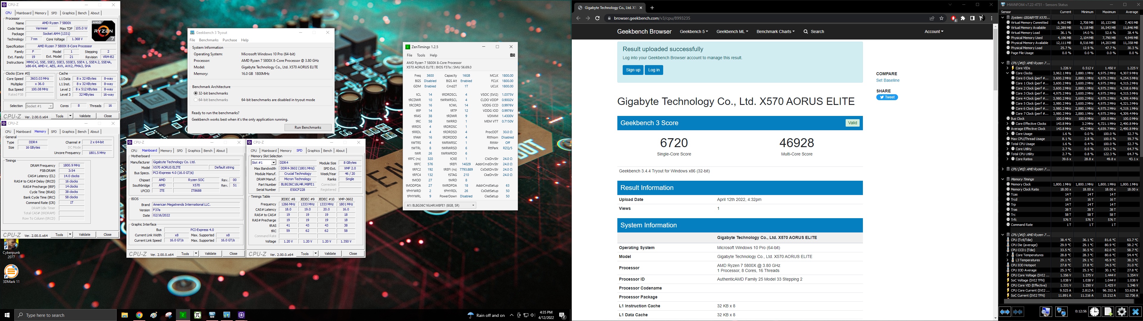Click Run Benchmarks button

(x=308, y=128)
